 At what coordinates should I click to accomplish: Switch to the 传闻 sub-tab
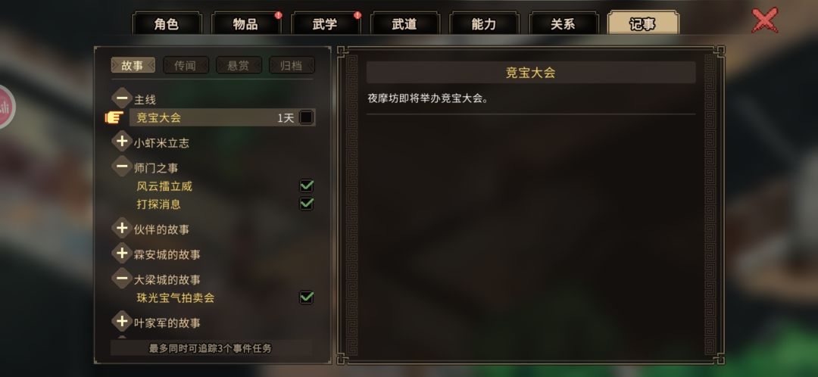(186, 65)
